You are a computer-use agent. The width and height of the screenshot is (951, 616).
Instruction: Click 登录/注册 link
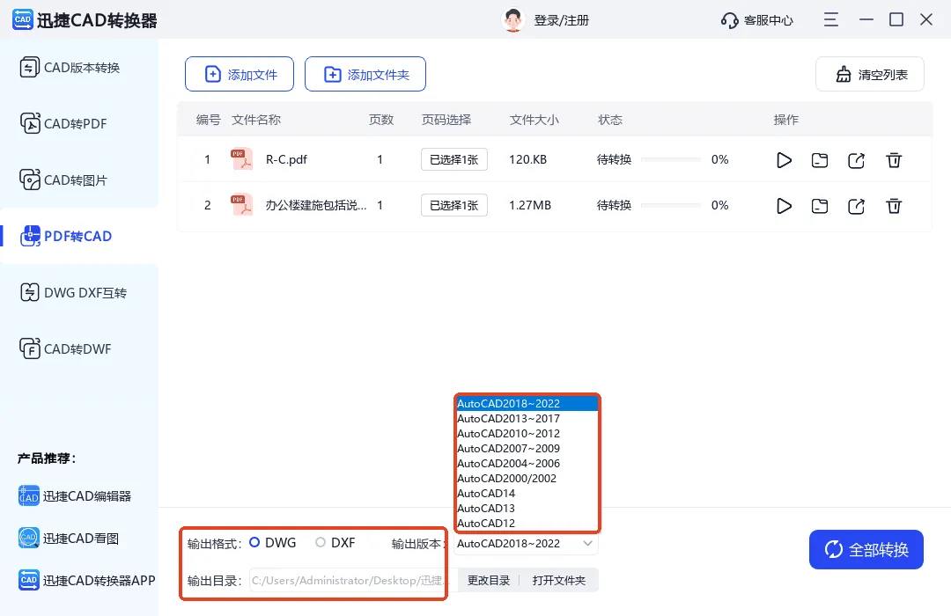pyautogui.click(x=561, y=20)
